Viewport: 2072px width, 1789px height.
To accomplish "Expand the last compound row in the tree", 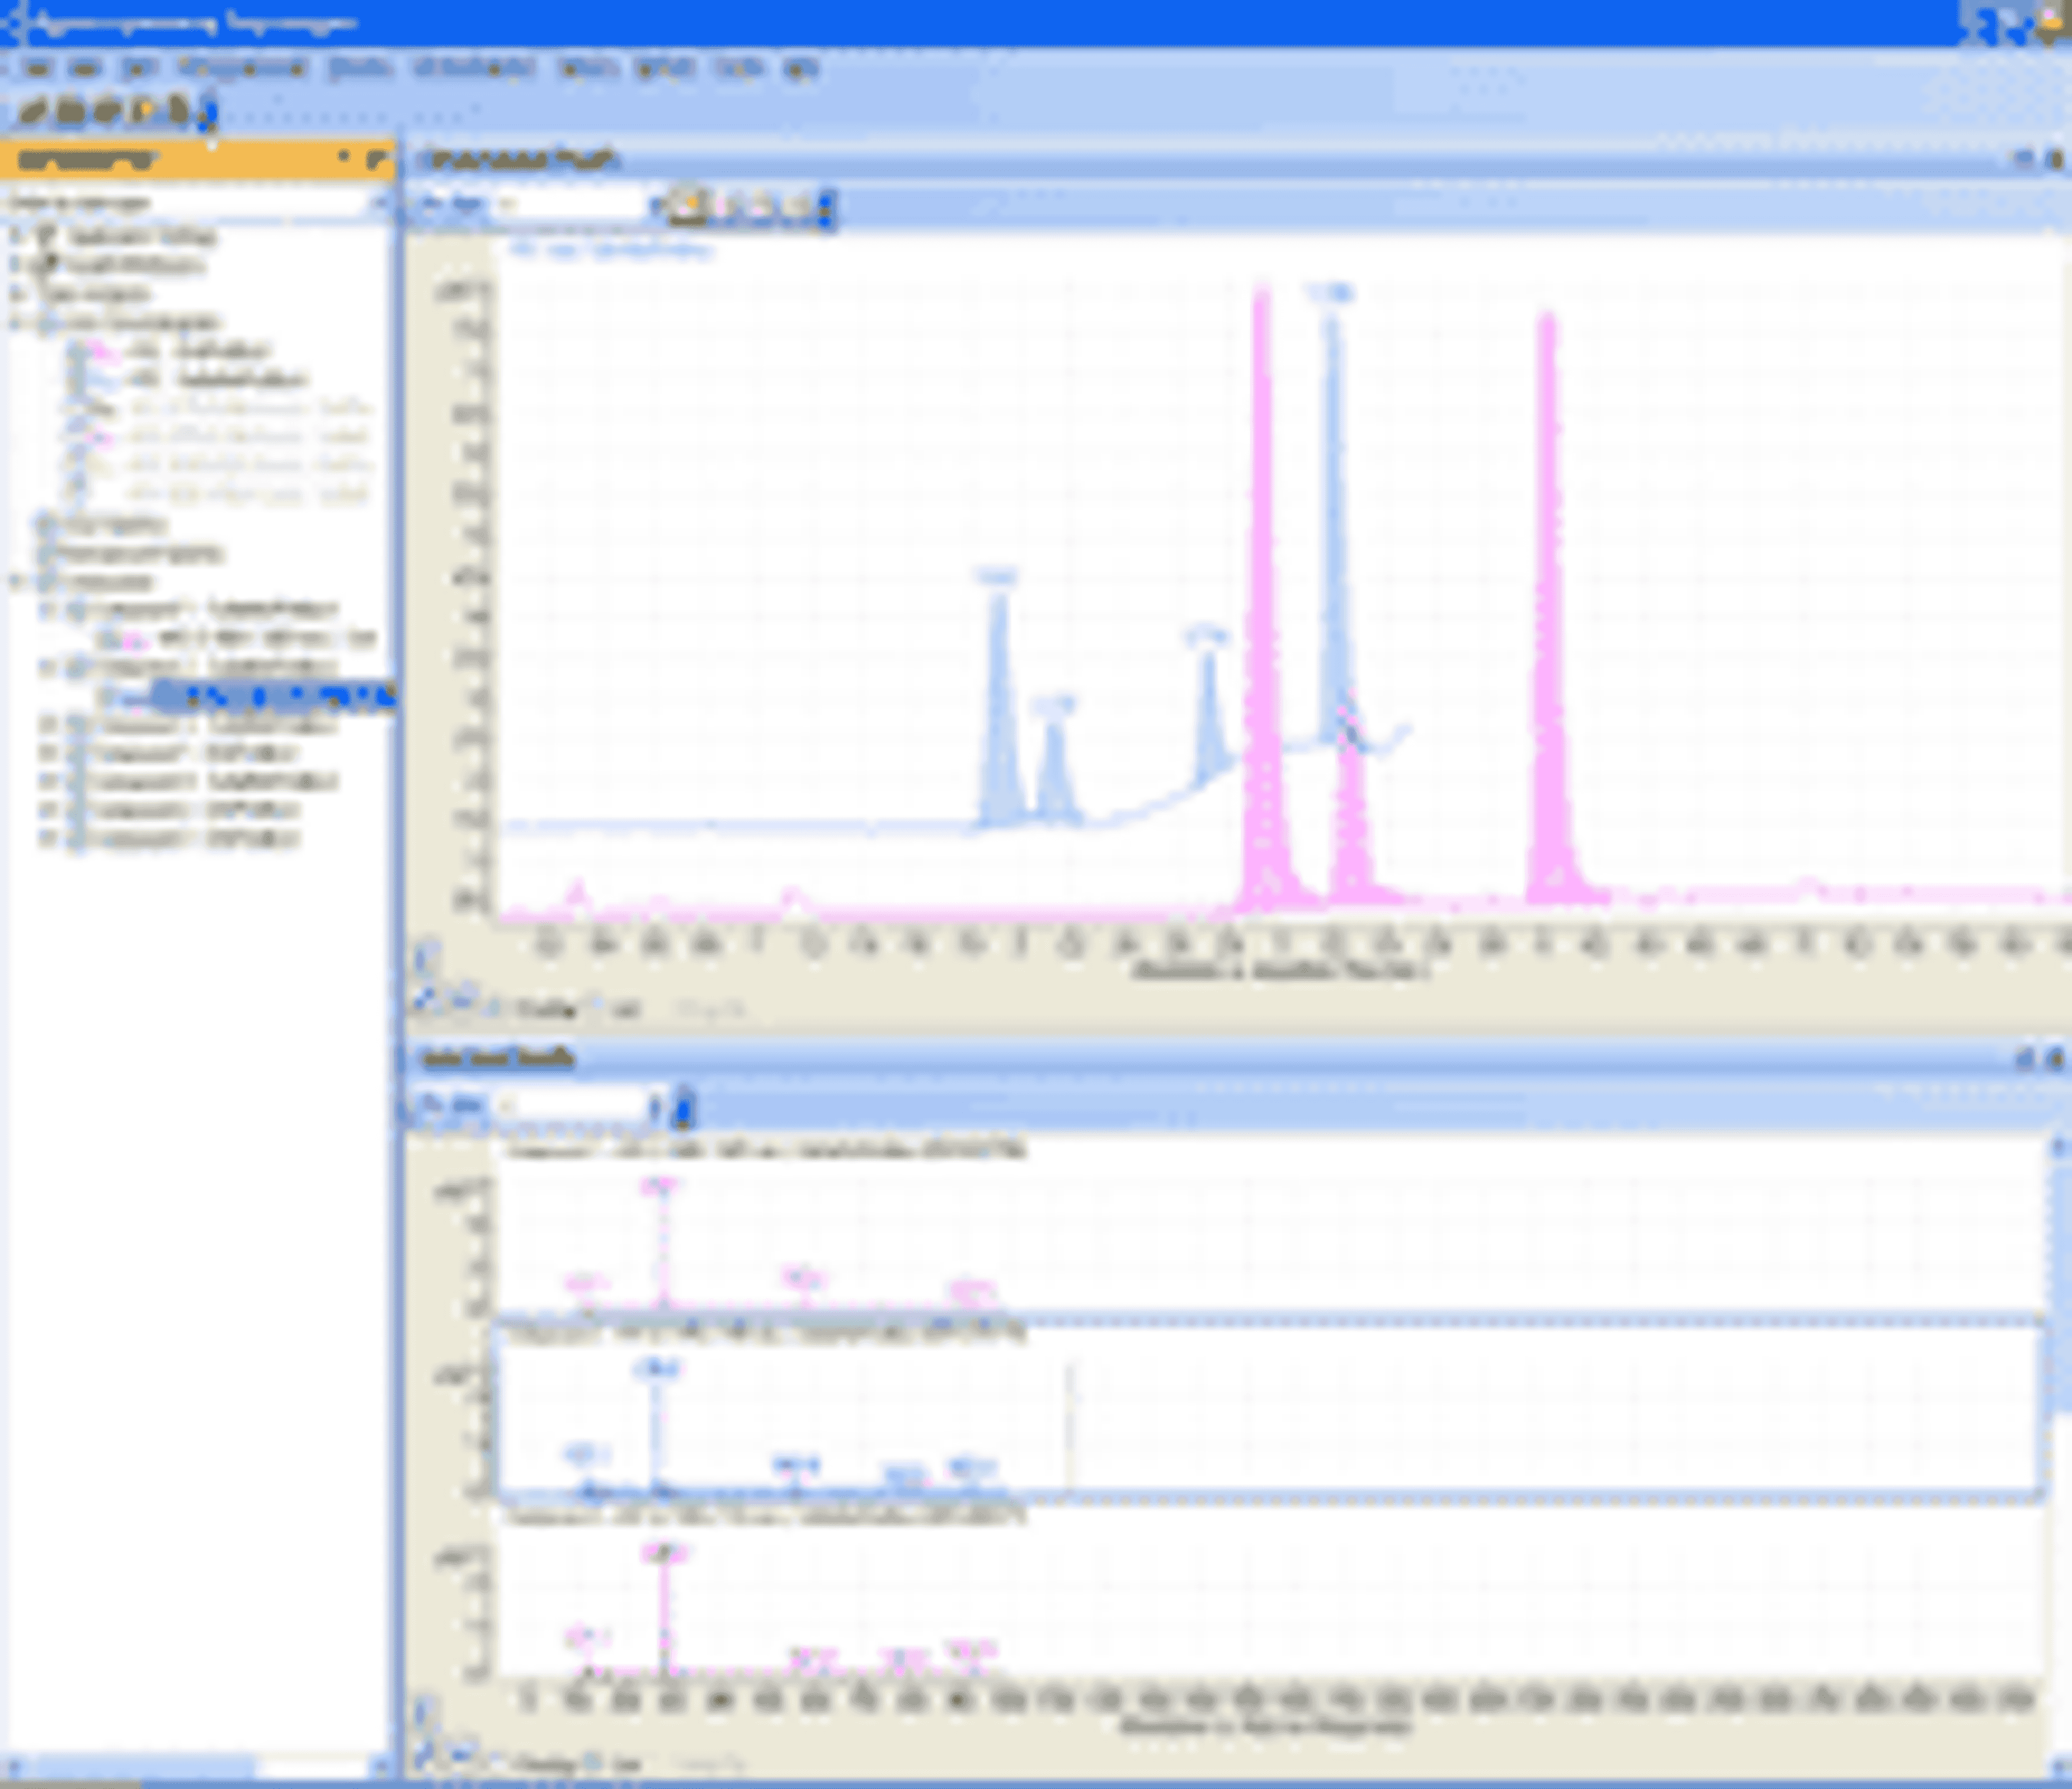I will click(47, 839).
